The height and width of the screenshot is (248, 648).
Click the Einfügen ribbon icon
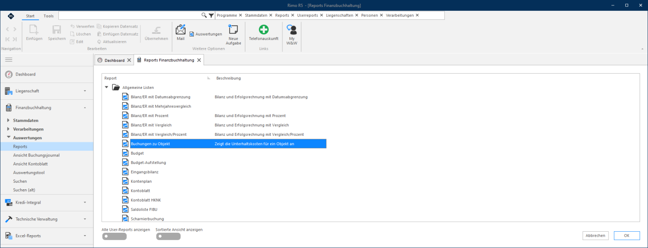[34, 30]
